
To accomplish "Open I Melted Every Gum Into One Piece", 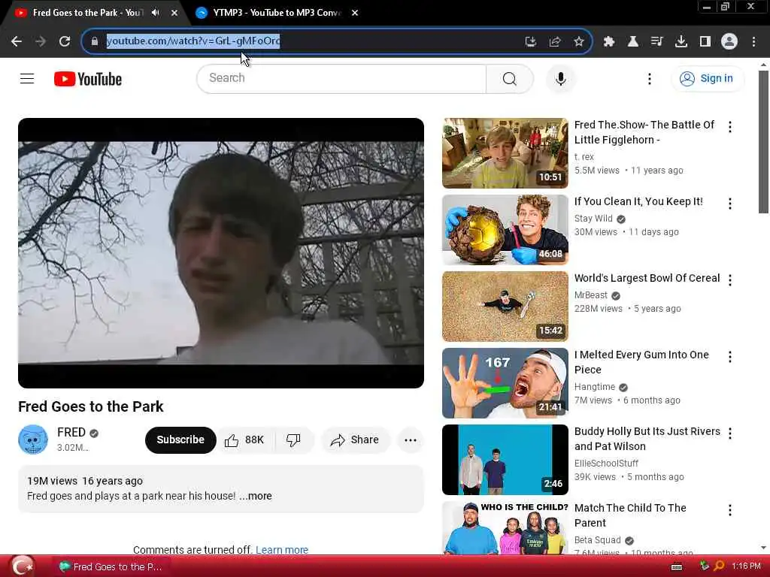I will click(641, 362).
